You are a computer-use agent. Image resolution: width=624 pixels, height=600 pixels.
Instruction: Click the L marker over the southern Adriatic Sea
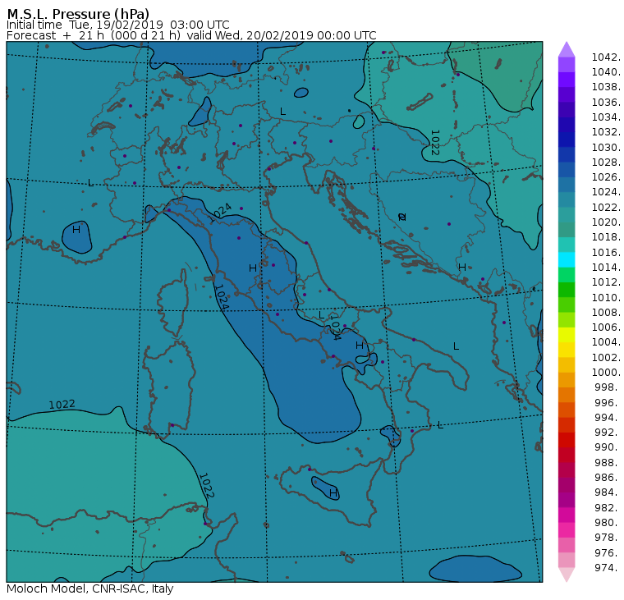coord(456,346)
